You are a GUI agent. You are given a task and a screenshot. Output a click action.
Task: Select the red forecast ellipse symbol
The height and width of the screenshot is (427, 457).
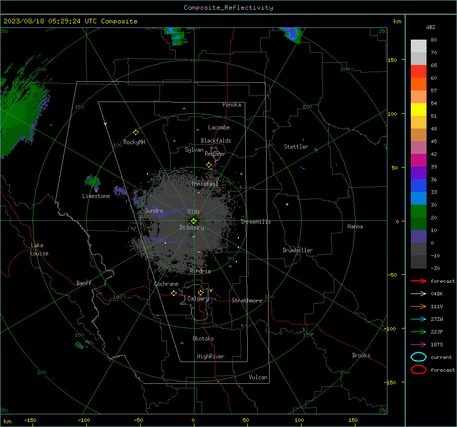[x=418, y=370]
